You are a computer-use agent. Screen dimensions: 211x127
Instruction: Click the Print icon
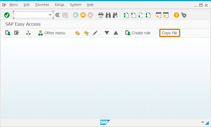point(101,15)
